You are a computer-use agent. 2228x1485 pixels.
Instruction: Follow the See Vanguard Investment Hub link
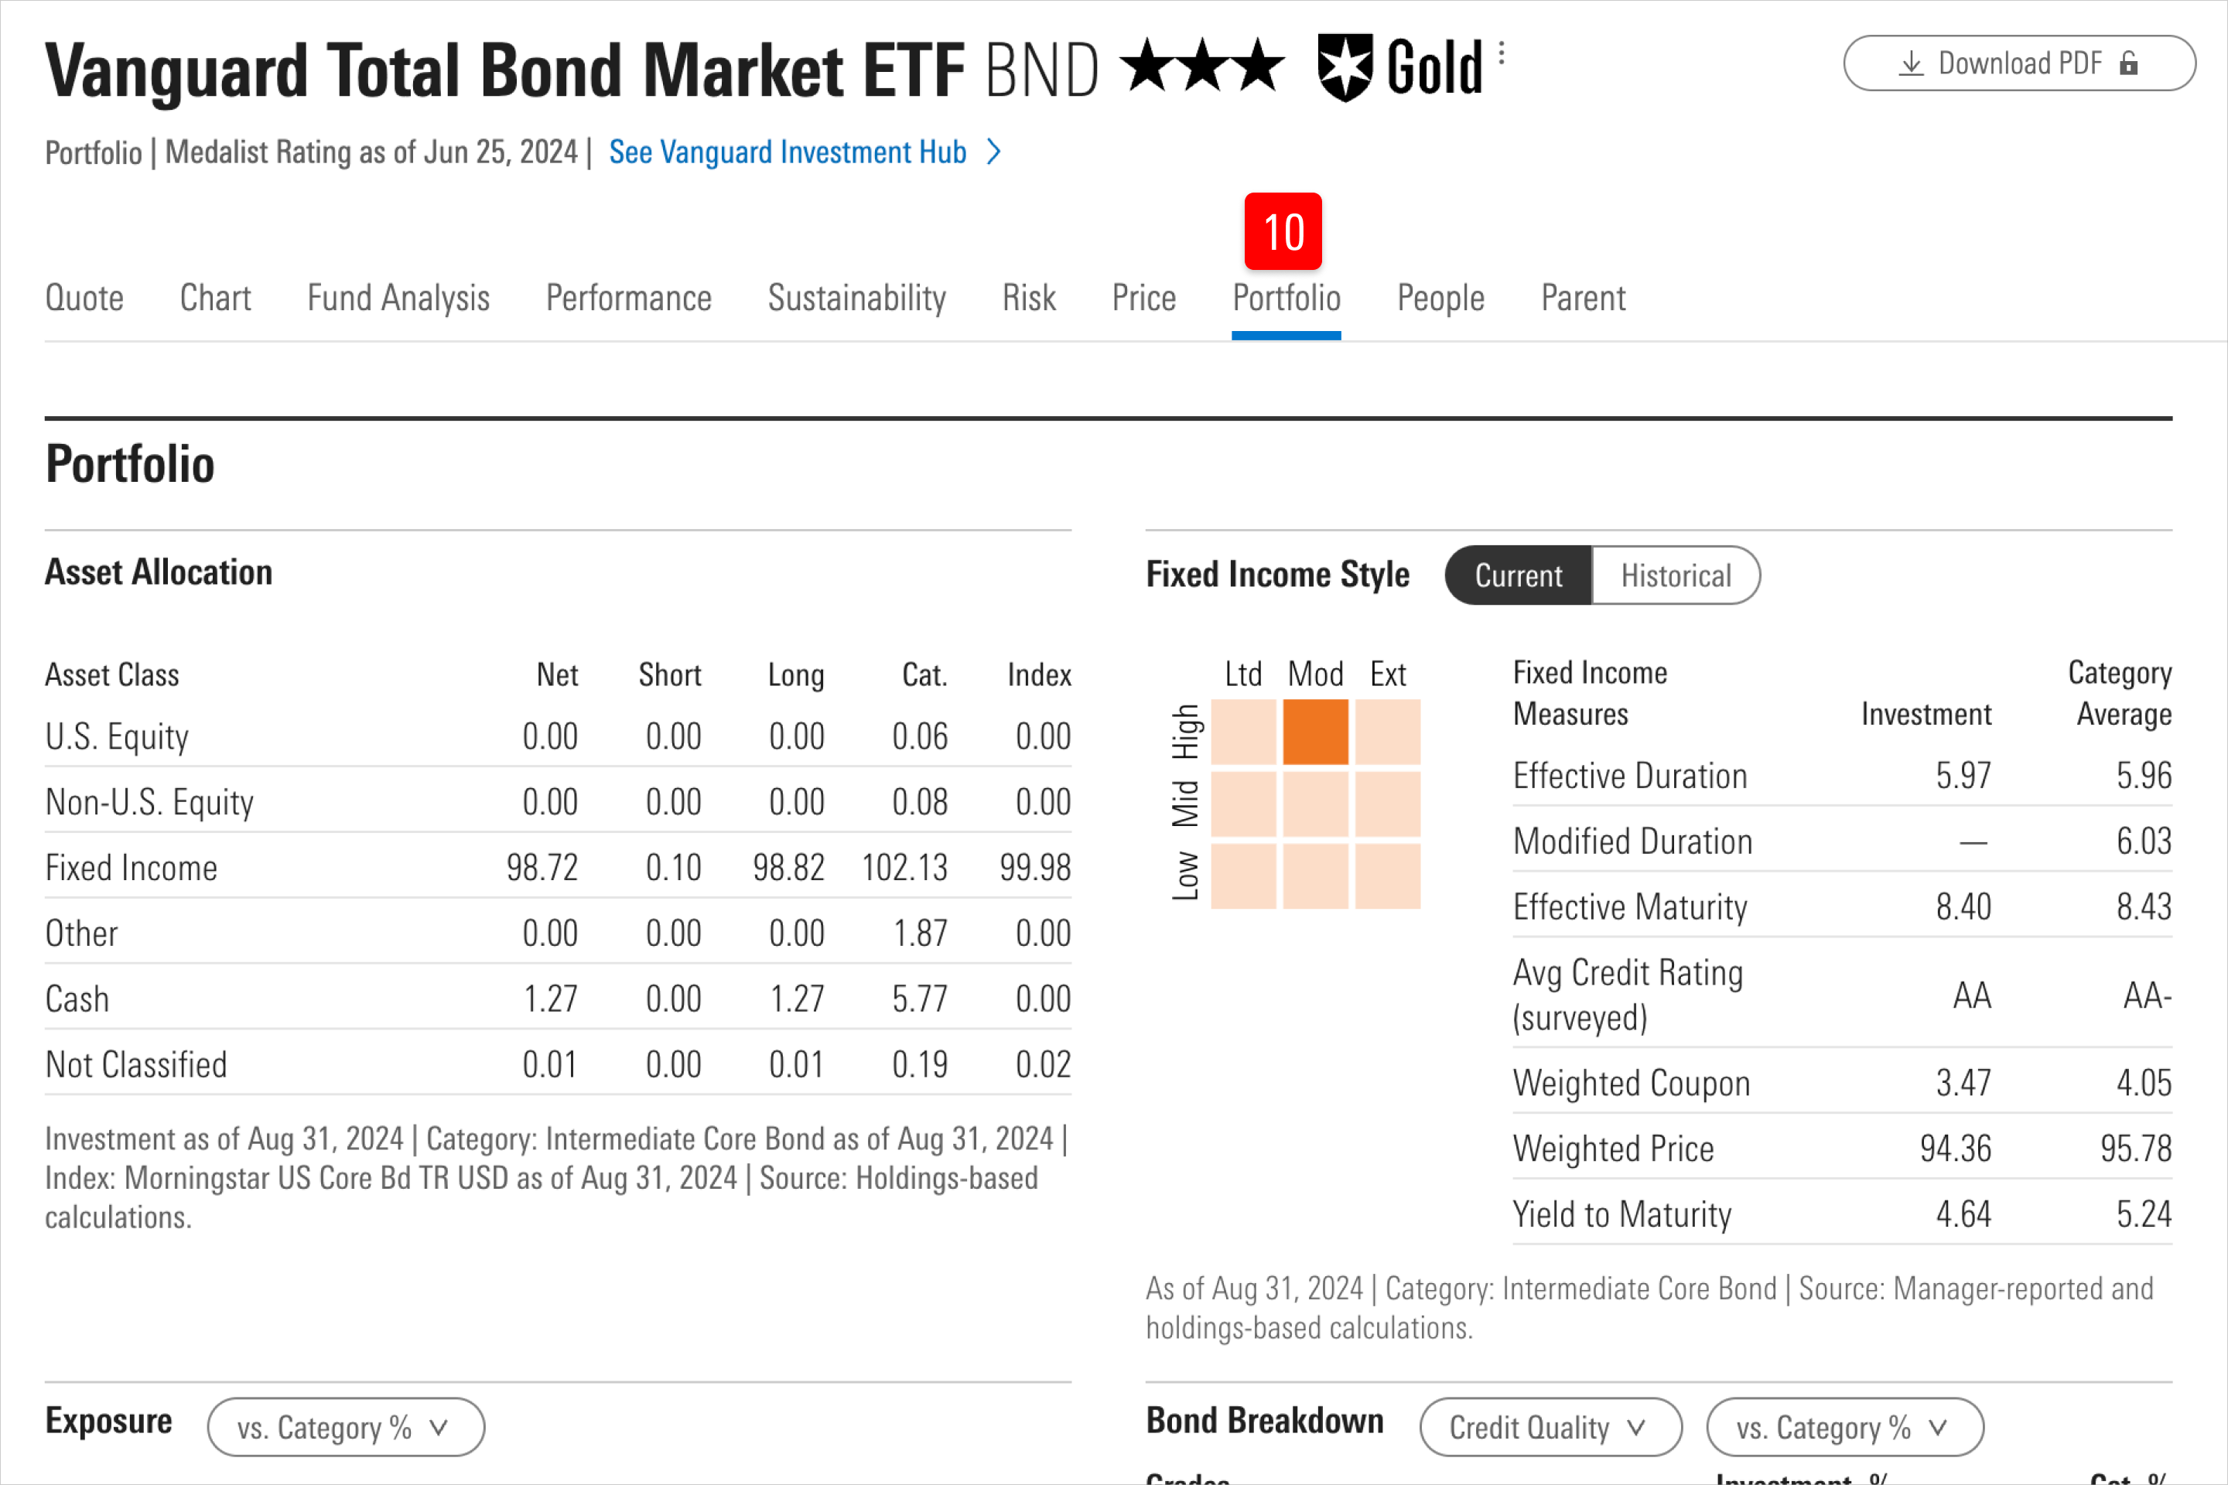789,152
